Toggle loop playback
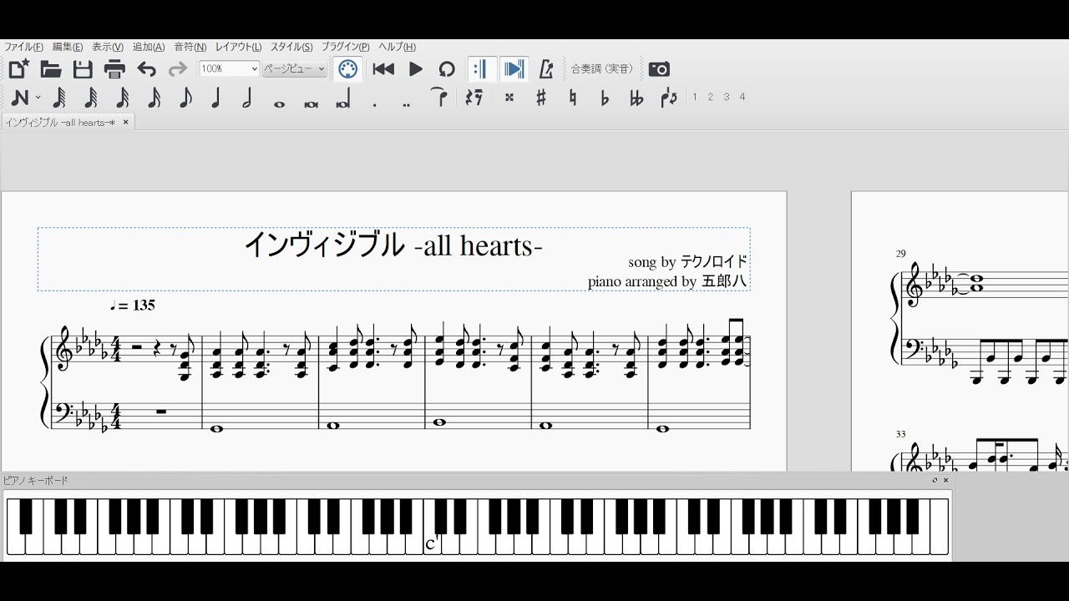This screenshot has width=1069, height=601. [x=446, y=69]
